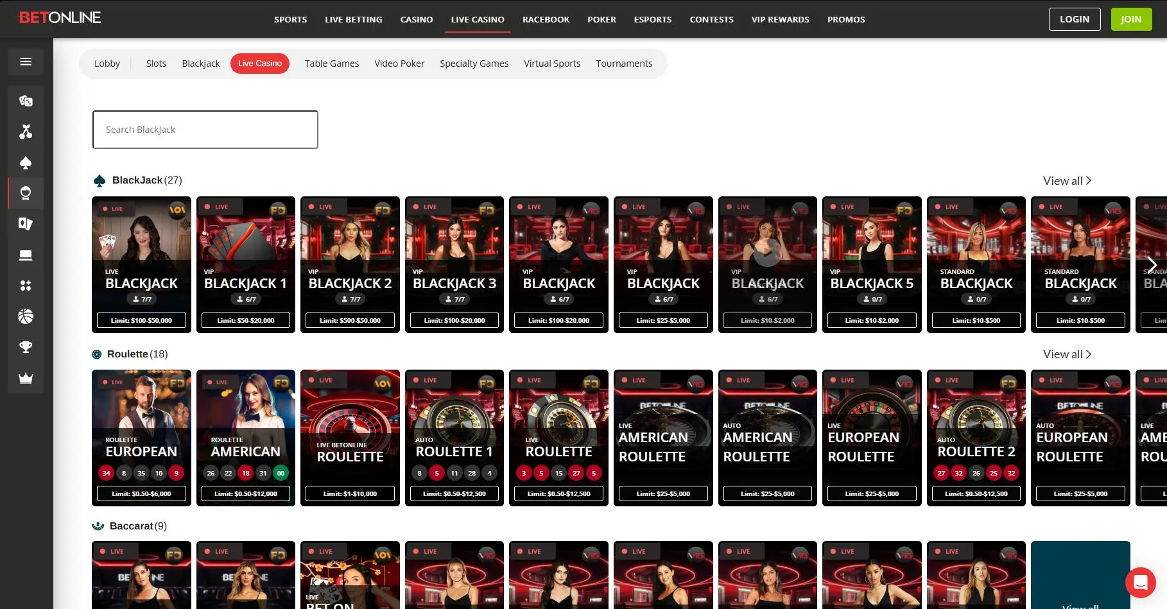Open the Auto European Roulette card
The width and height of the screenshot is (1167, 609).
[1080, 438]
